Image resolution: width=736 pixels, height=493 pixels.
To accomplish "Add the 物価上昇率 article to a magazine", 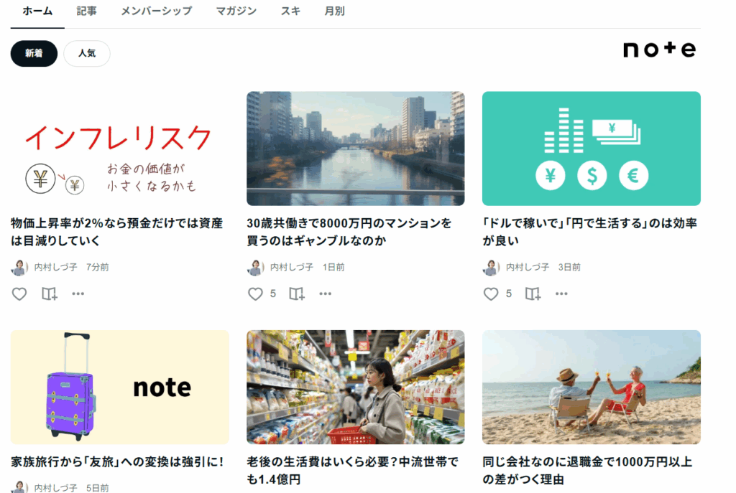I will [50, 294].
